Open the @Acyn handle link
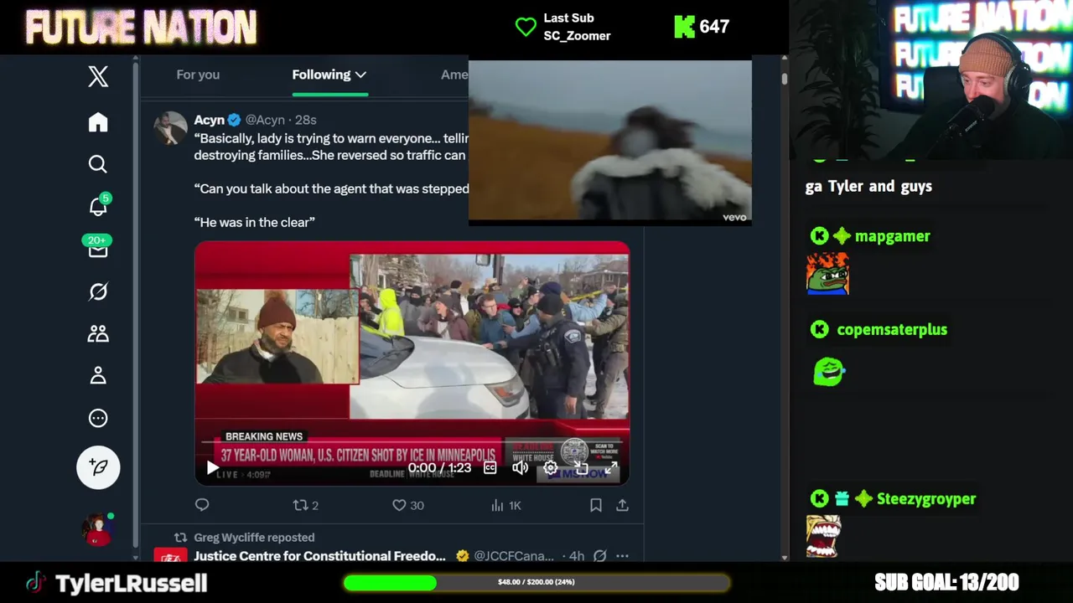Image resolution: width=1073 pixels, height=603 pixels. tap(265, 120)
